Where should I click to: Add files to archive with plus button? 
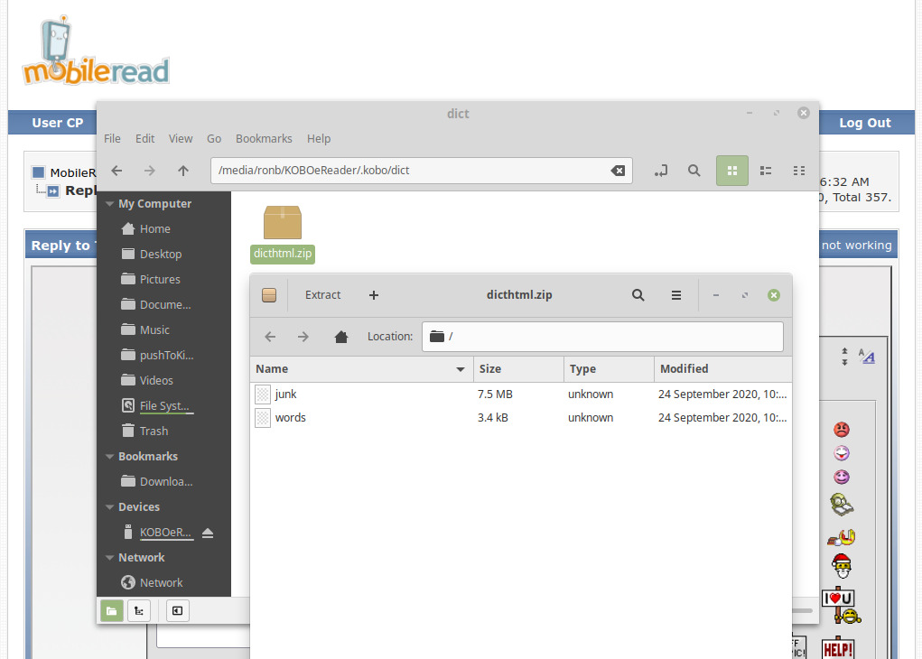[x=374, y=295]
